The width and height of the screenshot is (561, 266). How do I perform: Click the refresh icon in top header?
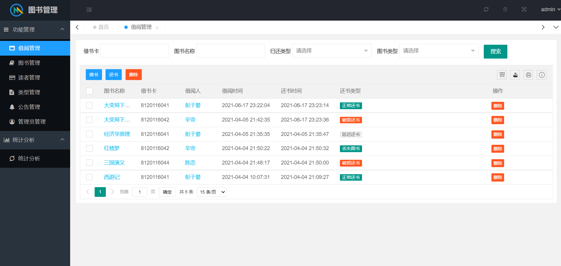[486, 9]
